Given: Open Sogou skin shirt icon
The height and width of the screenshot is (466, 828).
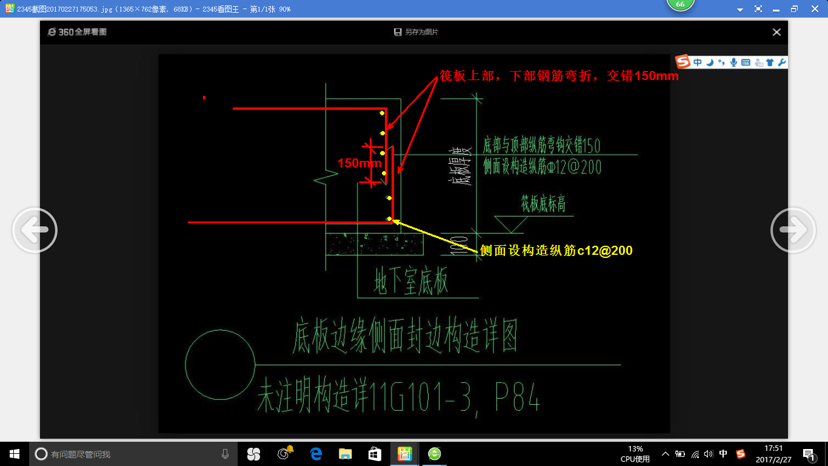Looking at the screenshot, I should click(770, 62).
